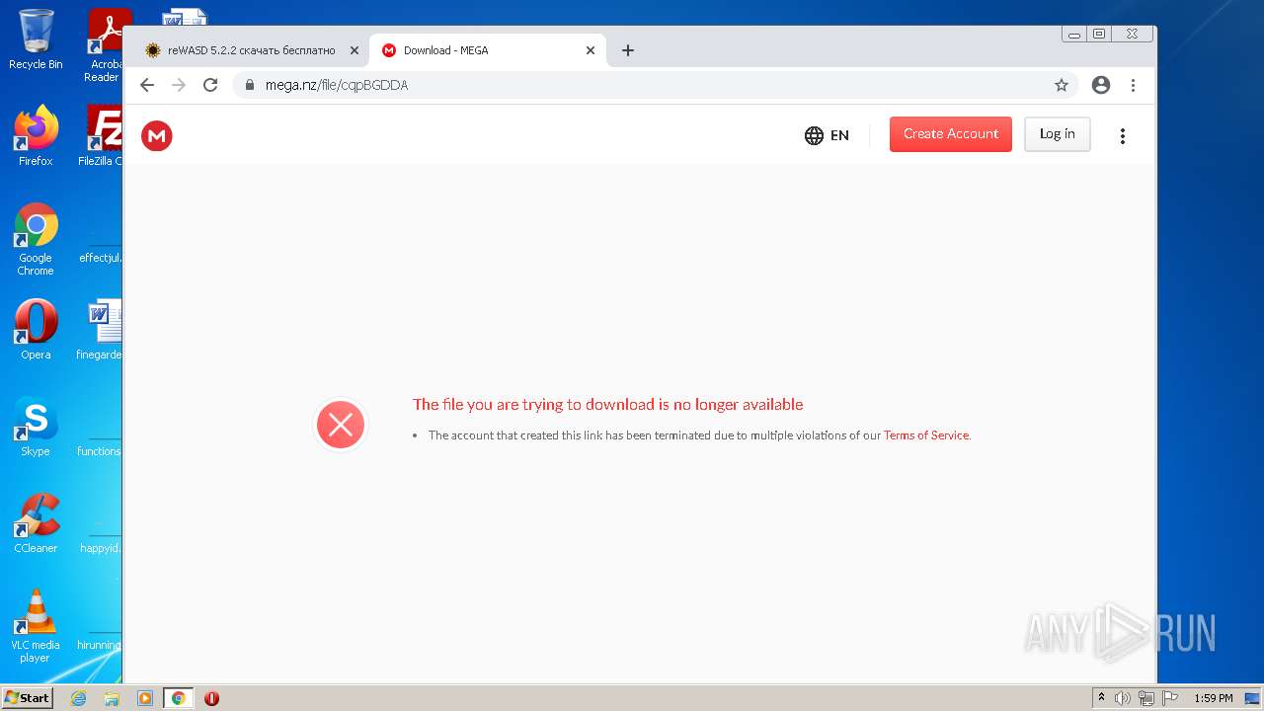
Task: Launch the Google Chrome desktop shortcut
Action: click(36, 240)
